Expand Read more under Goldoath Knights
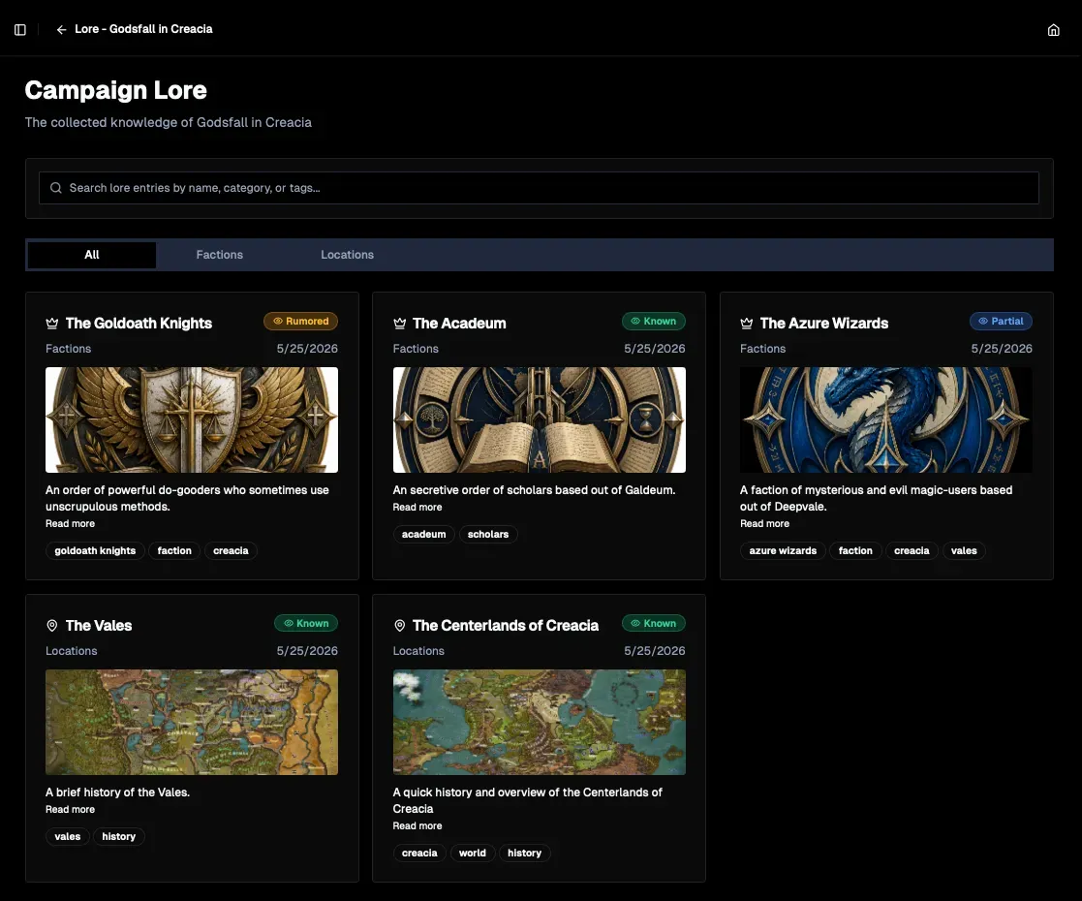 pos(71,523)
